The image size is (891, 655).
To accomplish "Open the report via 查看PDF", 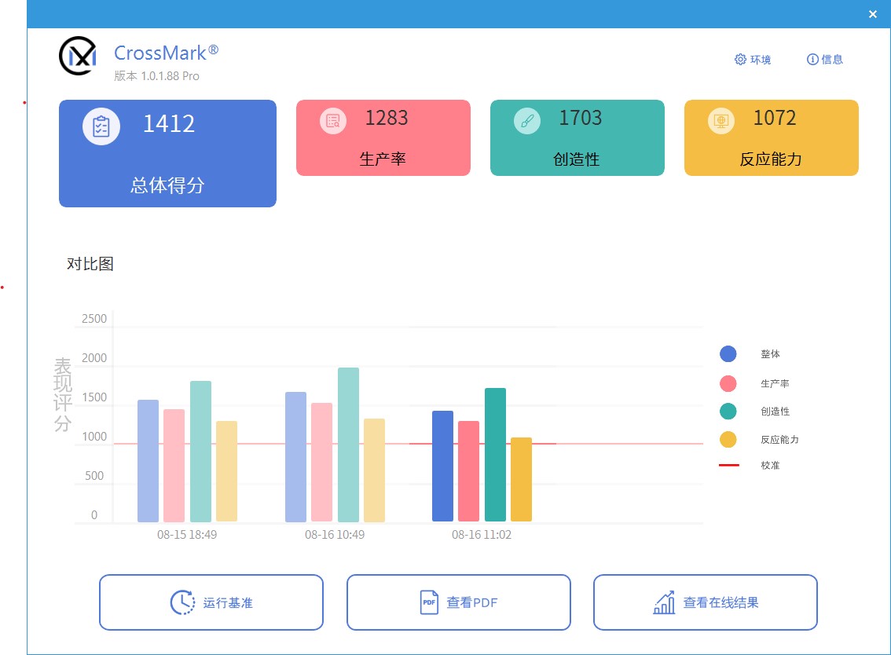I will (x=459, y=602).
